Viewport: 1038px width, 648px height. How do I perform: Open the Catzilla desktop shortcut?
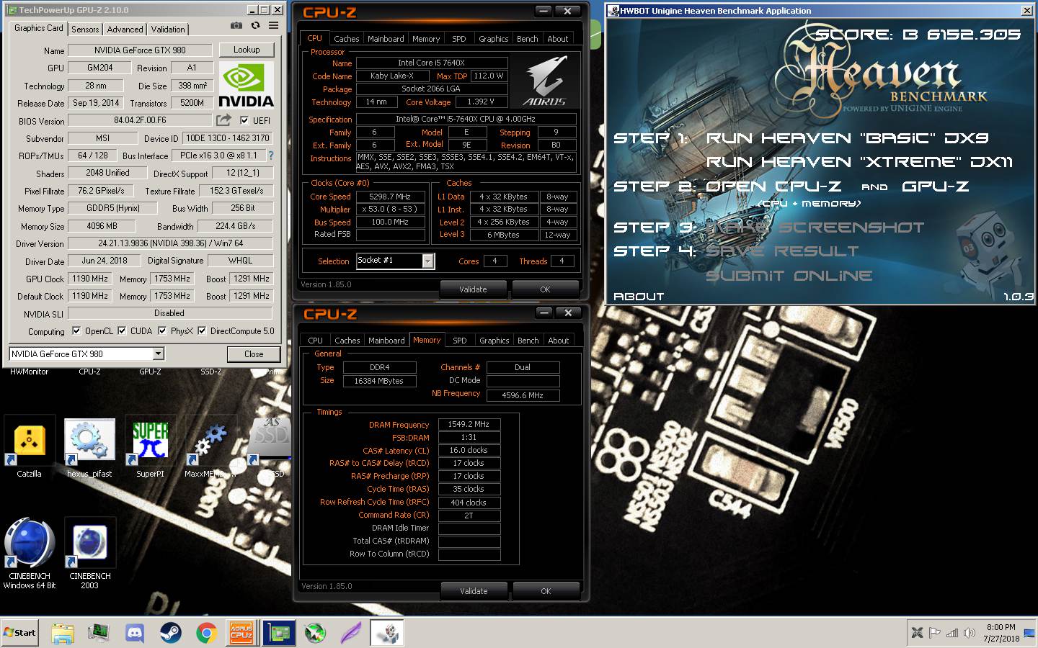[x=30, y=446]
